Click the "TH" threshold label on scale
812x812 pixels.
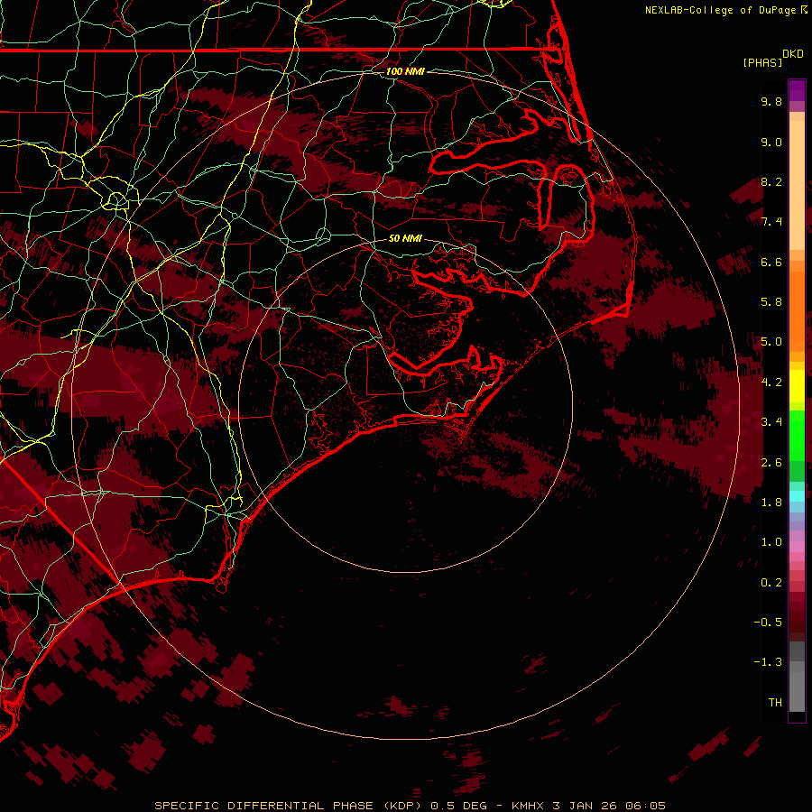(775, 703)
